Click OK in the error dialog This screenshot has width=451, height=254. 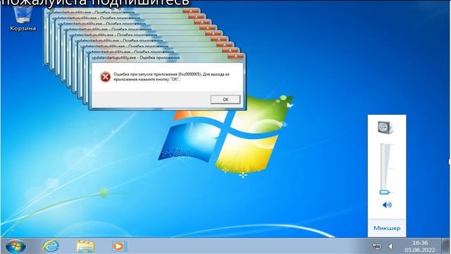pyautogui.click(x=225, y=99)
